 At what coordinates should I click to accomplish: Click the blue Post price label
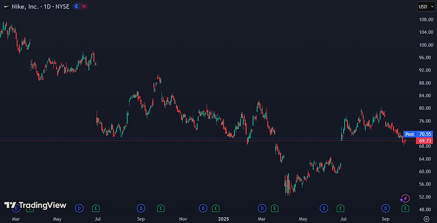(409, 134)
